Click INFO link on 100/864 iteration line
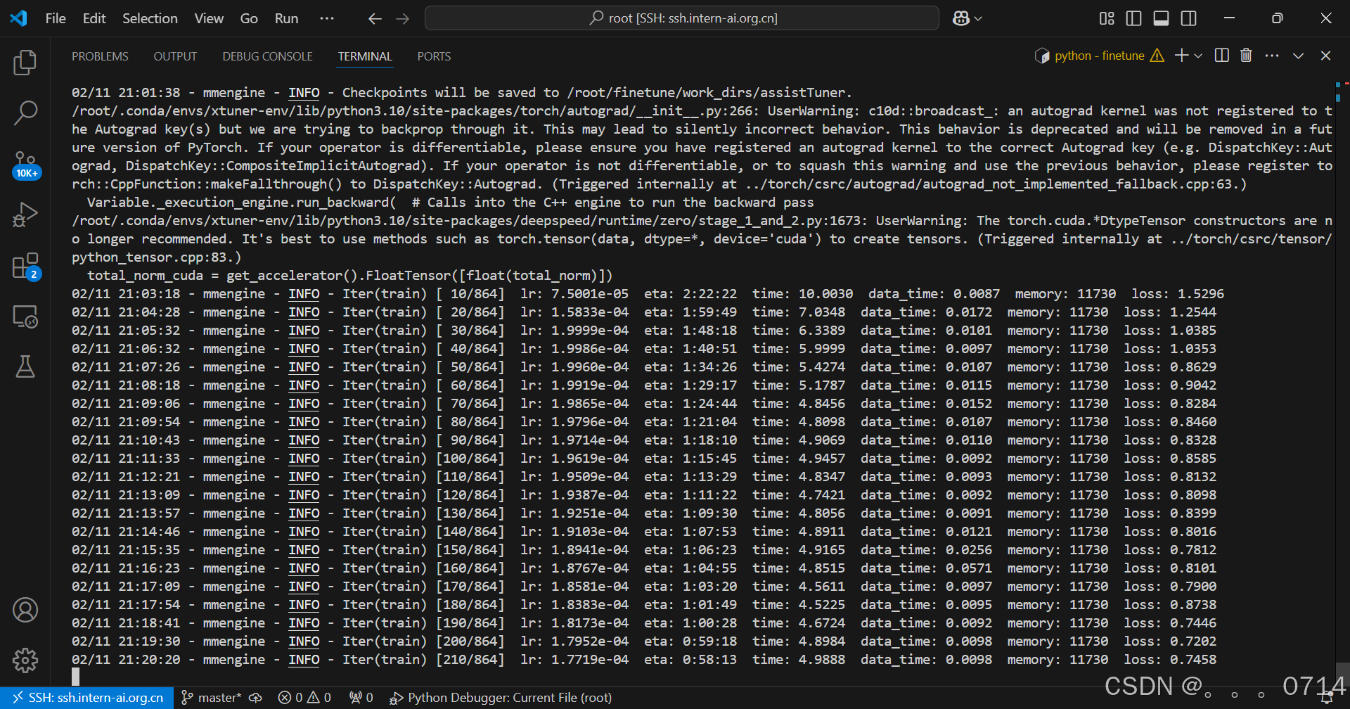 click(x=304, y=459)
